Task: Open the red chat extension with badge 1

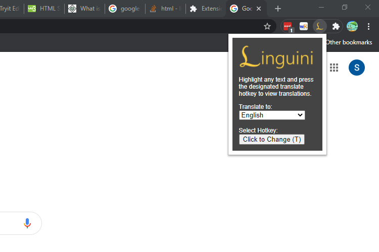Action: [288, 27]
